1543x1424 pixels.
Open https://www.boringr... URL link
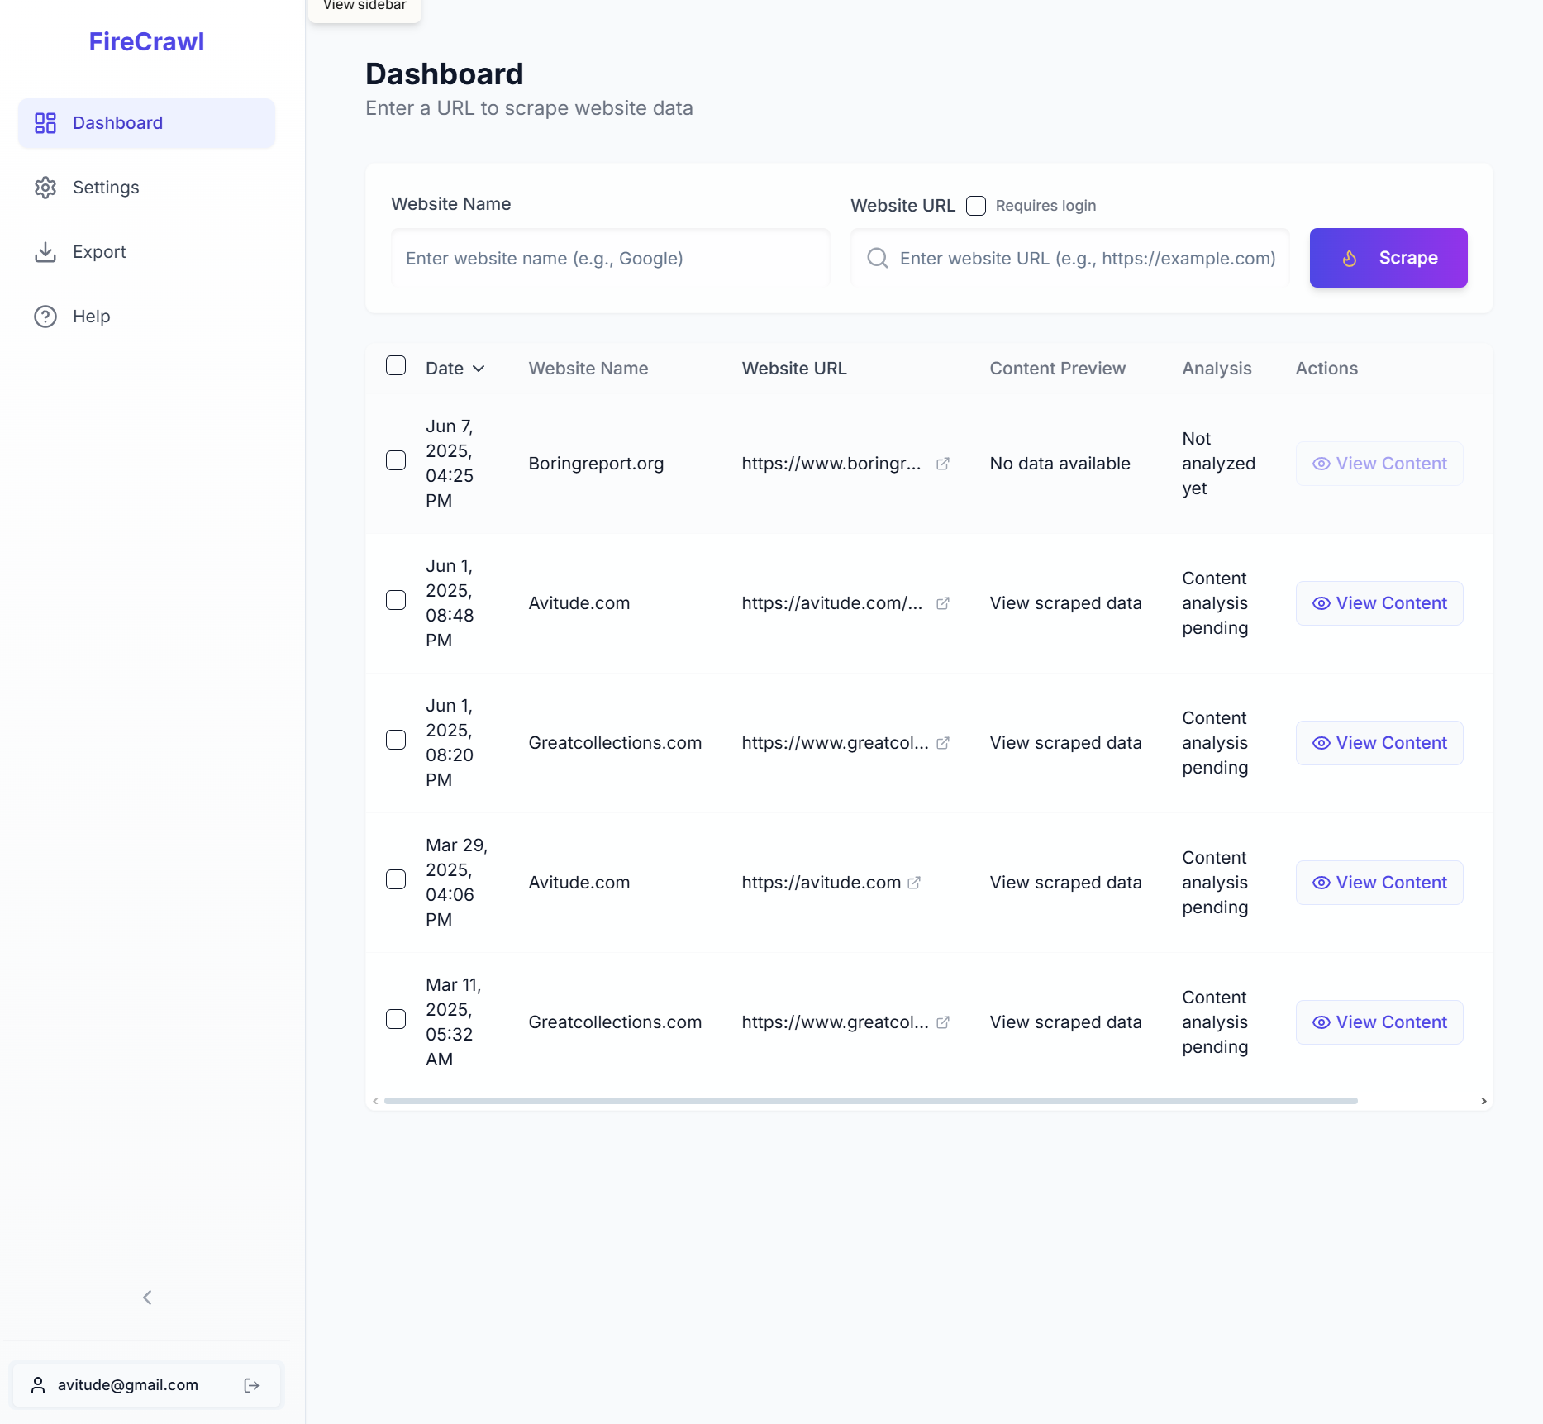click(831, 464)
